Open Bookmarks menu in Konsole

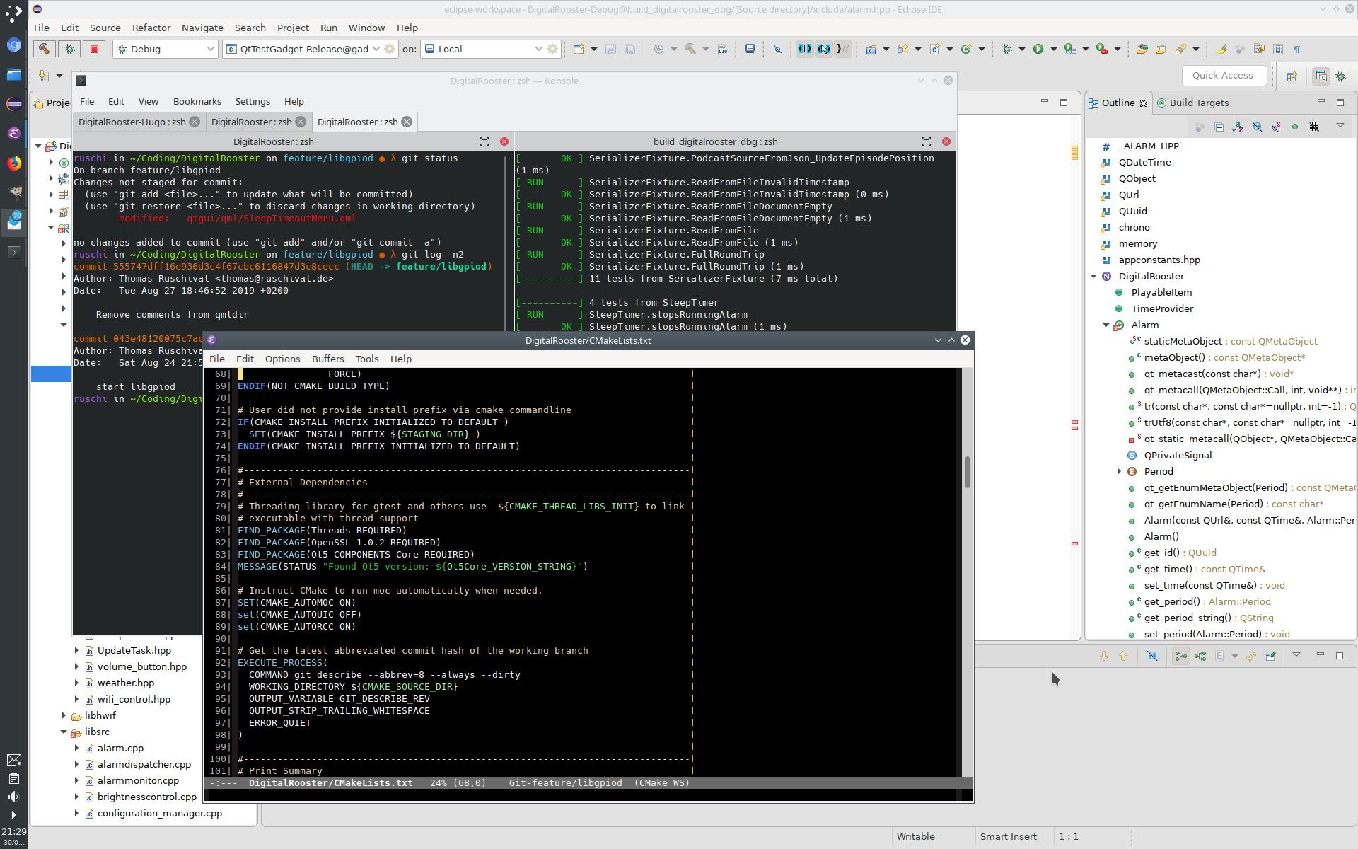[197, 101]
